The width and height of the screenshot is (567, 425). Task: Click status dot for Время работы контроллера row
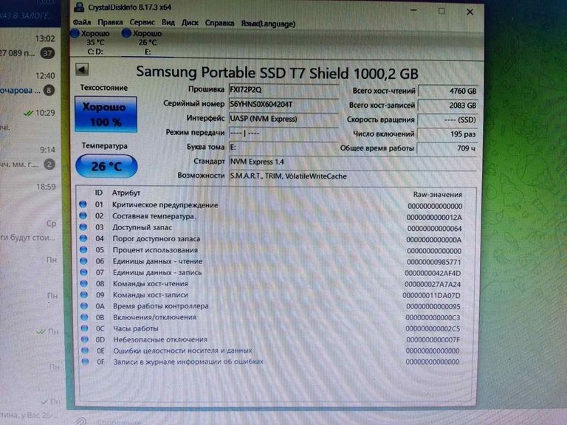click(84, 305)
